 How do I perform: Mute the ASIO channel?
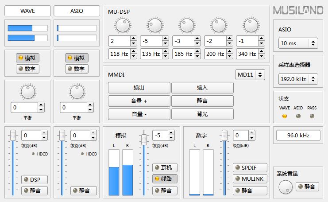tap(84, 190)
